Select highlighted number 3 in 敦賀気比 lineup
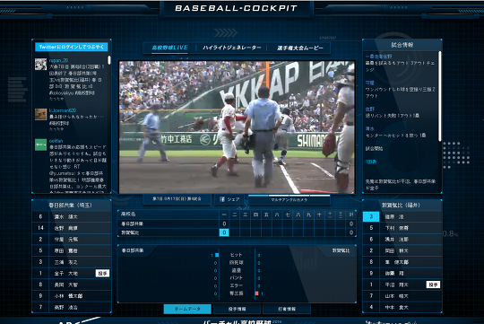 pos(371,216)
